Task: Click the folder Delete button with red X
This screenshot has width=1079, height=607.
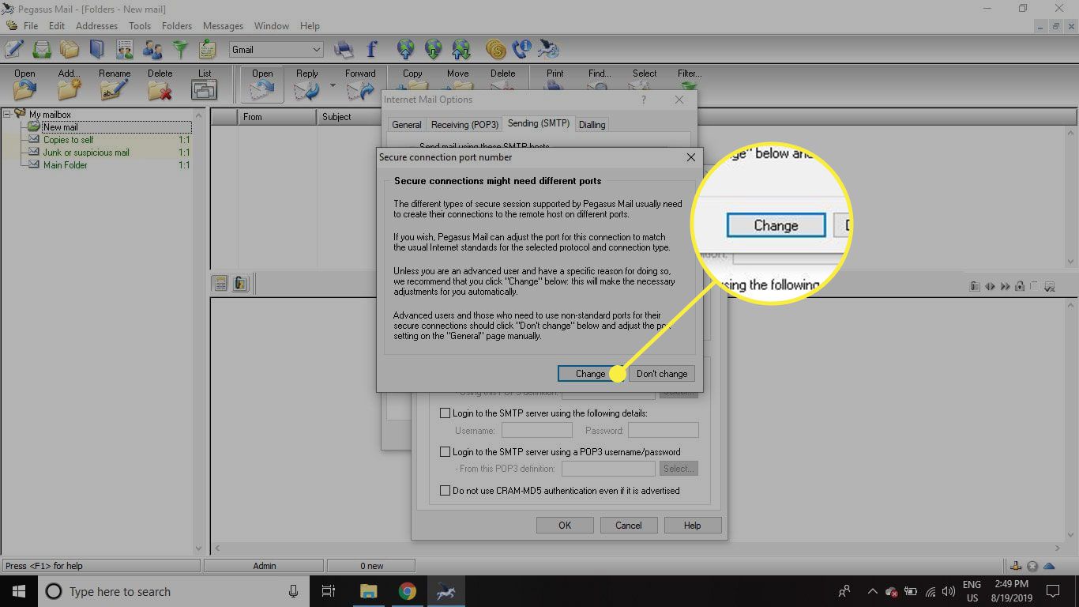Action: pyautogui.click(x=160, y=84)
